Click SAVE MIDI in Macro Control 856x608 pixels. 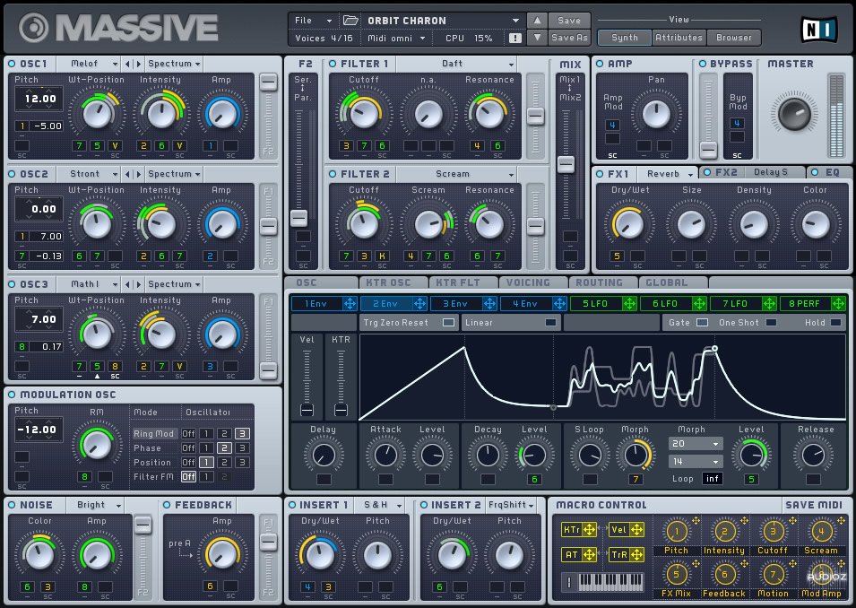pos(813,505)
